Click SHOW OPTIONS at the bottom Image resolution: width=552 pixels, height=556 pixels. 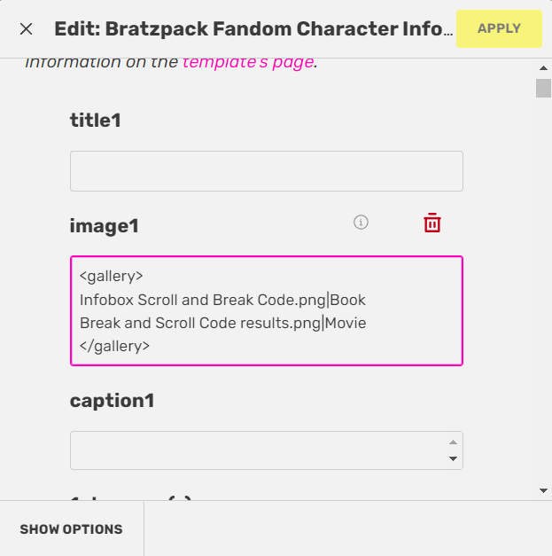(x=72, y=529)
